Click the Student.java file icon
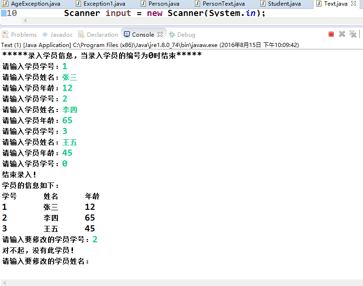Viewport: 363px width, 286px height. point(263,3)
